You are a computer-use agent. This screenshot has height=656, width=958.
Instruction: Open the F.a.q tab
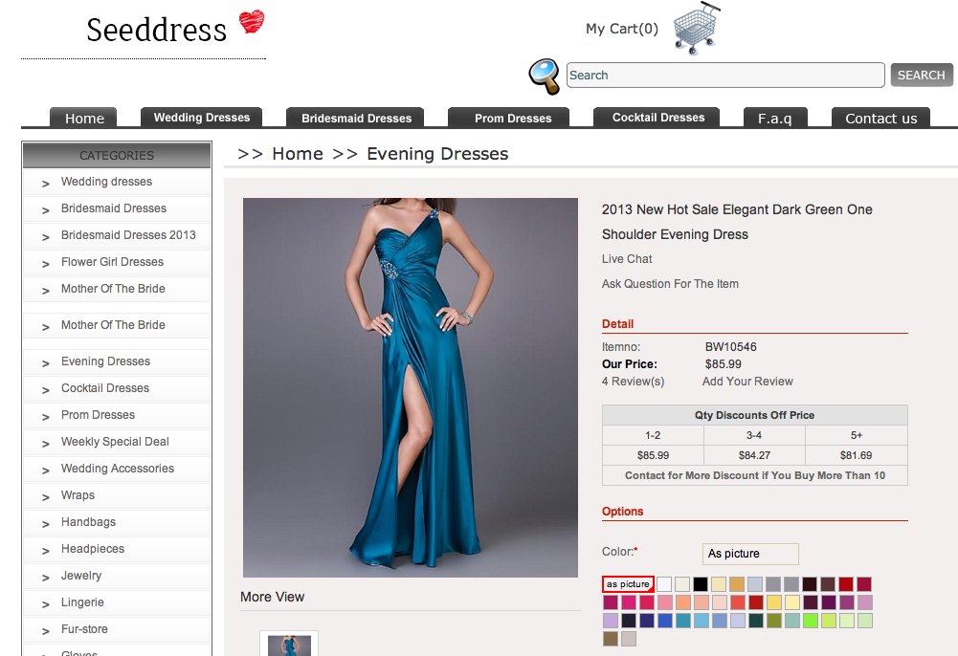coord(774,118)
